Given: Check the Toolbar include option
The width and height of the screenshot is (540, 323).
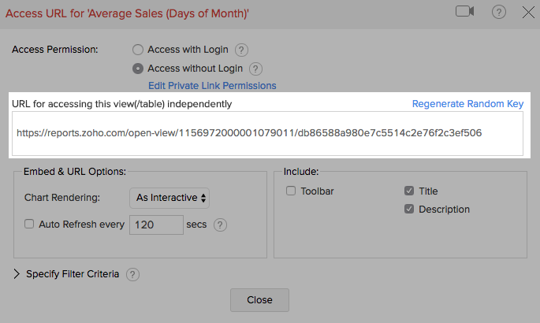Looking at the screenshot, I should point(291,191).
